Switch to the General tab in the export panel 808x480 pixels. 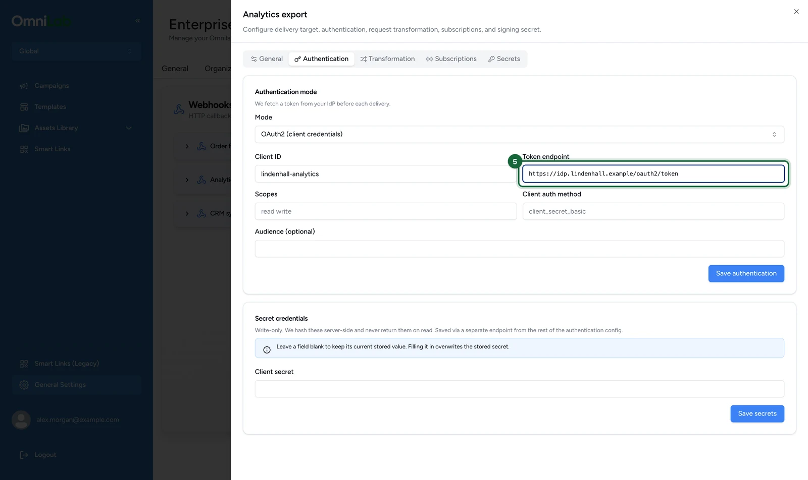[267, 59]
